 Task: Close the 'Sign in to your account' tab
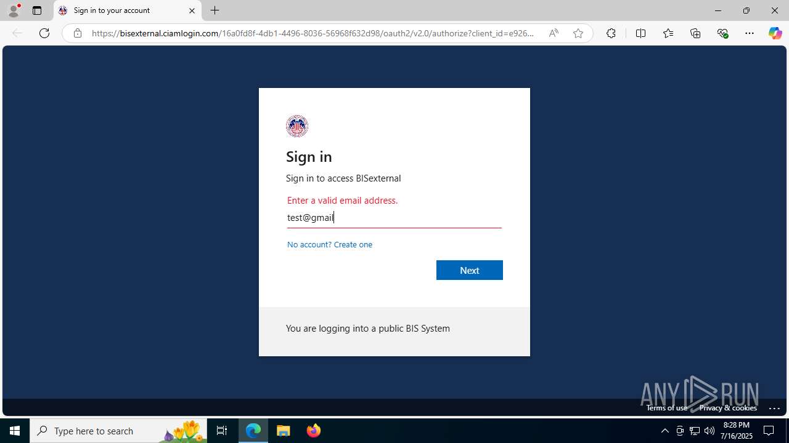pos(192,10)
